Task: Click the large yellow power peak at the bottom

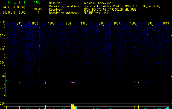Action: [73, 106]
